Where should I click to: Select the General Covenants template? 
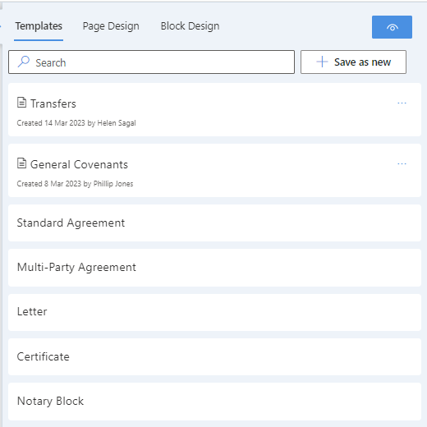point(214,171)
